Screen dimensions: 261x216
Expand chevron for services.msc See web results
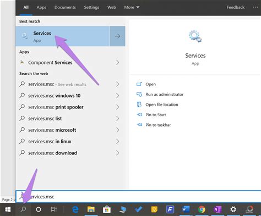pos(117,84)
